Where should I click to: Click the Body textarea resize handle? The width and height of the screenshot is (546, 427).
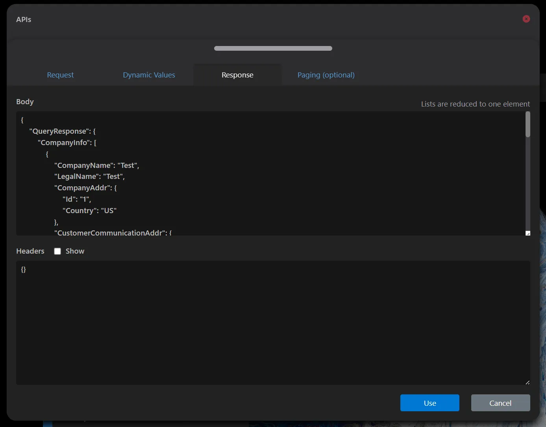click(x=528, y=233)
